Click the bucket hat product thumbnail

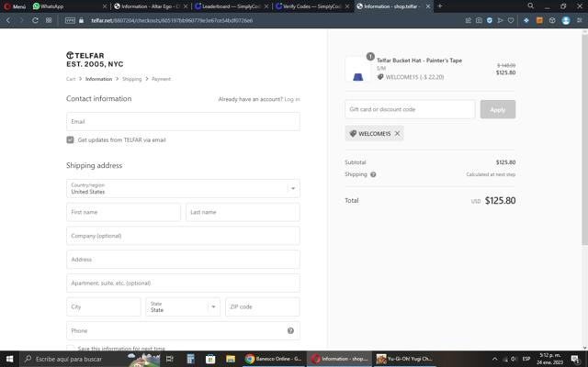pos(357,70)
